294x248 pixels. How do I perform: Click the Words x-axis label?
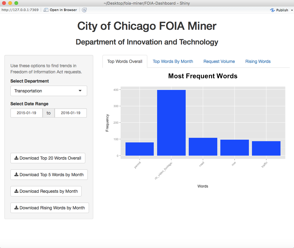point(203,186)
